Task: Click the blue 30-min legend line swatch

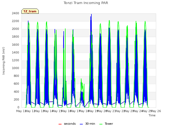Action: tap(81, 124)
